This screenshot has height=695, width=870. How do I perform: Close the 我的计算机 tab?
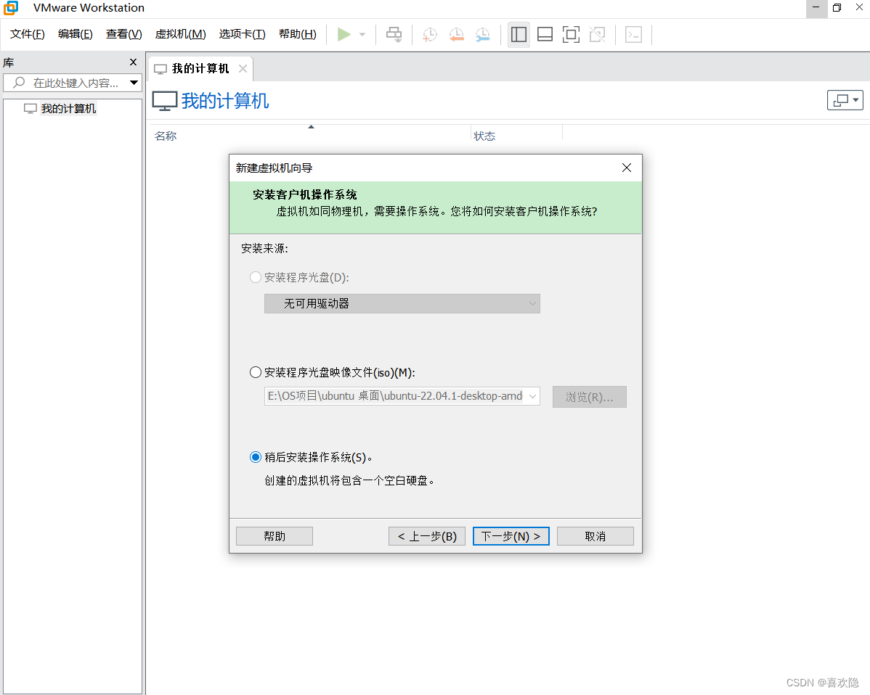click(243, 68)
